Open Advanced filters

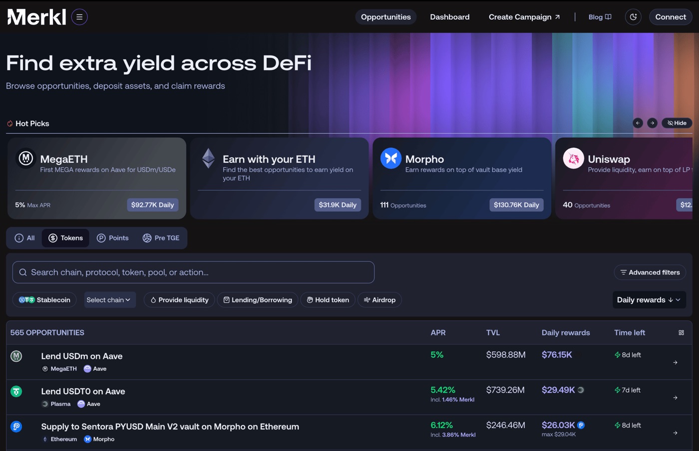tap(650, 272)
